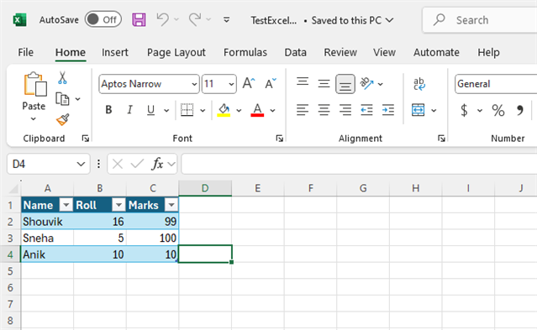Click in the formula bar
537x330 pixels.
click(359, 164)
